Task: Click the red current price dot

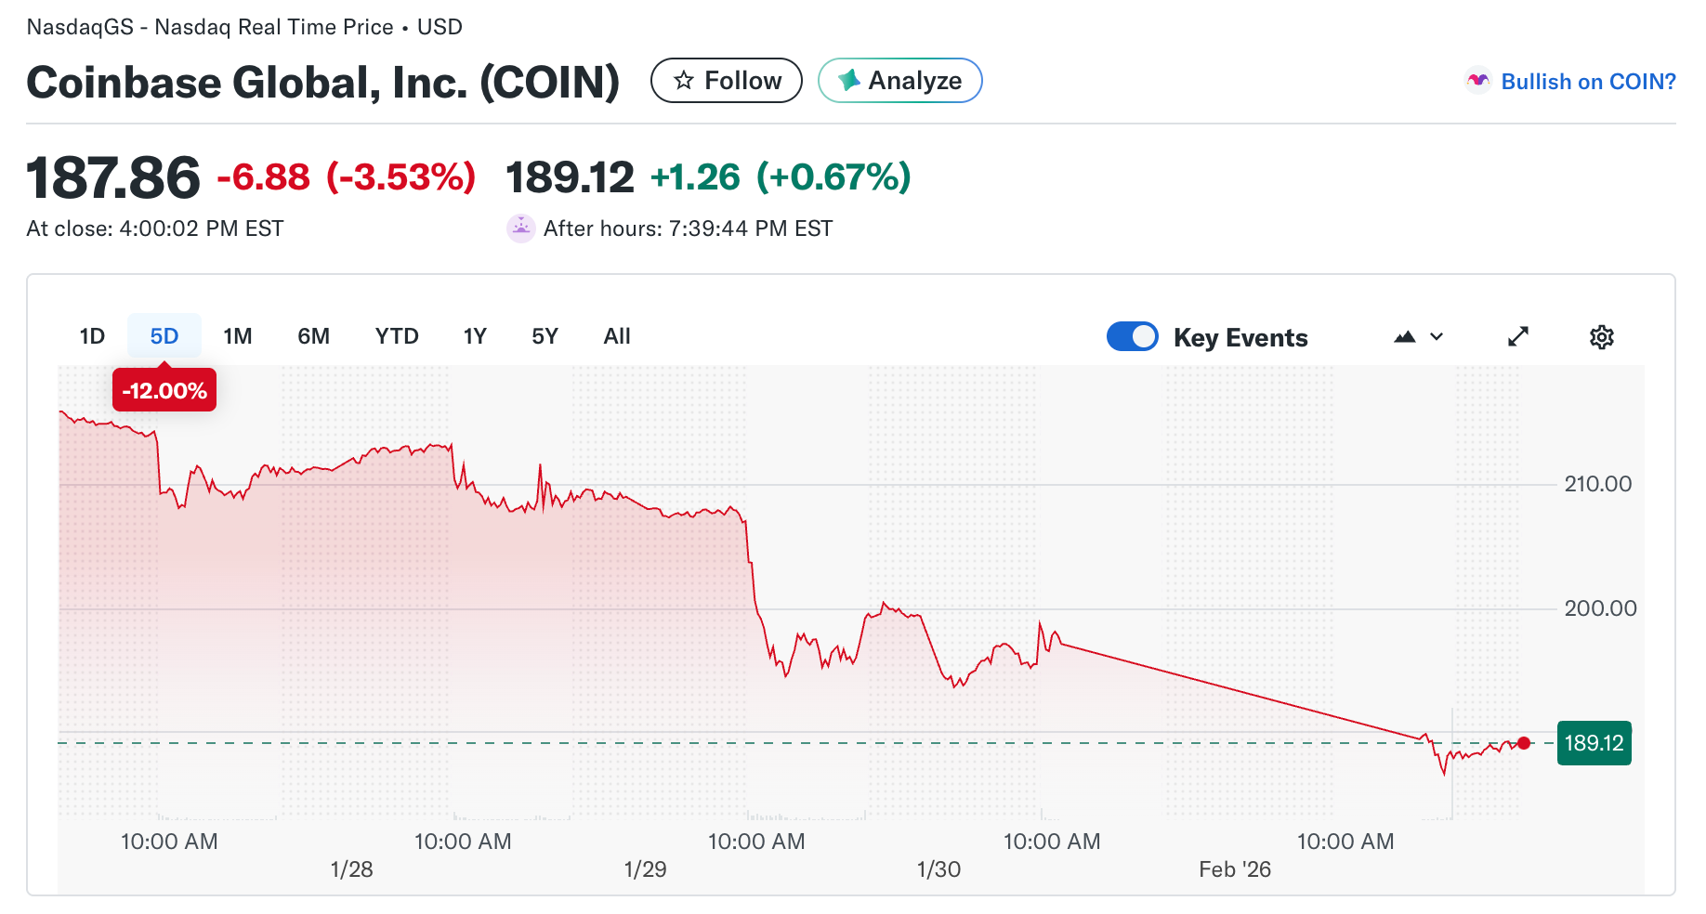Action: 1524,743
